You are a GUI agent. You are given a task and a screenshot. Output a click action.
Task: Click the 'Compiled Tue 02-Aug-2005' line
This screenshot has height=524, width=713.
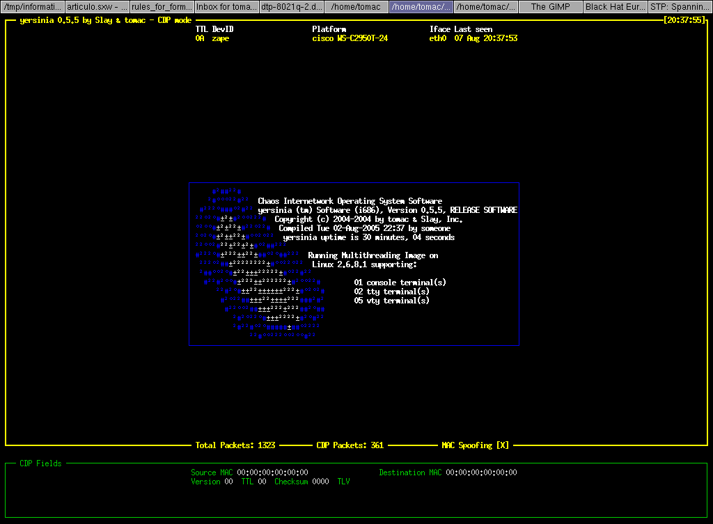coord(364,228)
